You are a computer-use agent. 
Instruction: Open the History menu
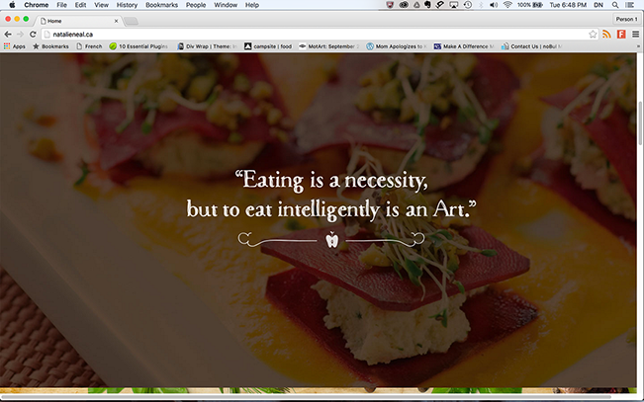127,5
